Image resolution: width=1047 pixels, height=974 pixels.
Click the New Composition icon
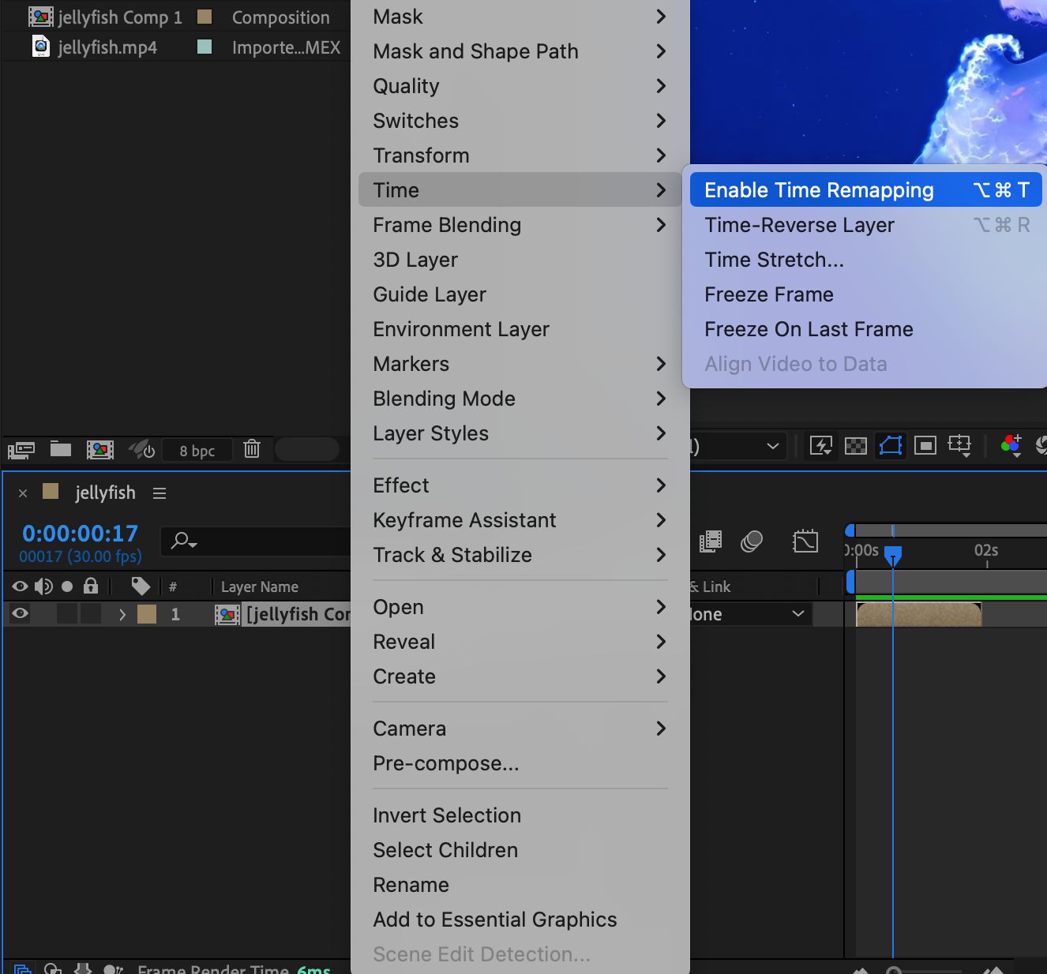100,450
